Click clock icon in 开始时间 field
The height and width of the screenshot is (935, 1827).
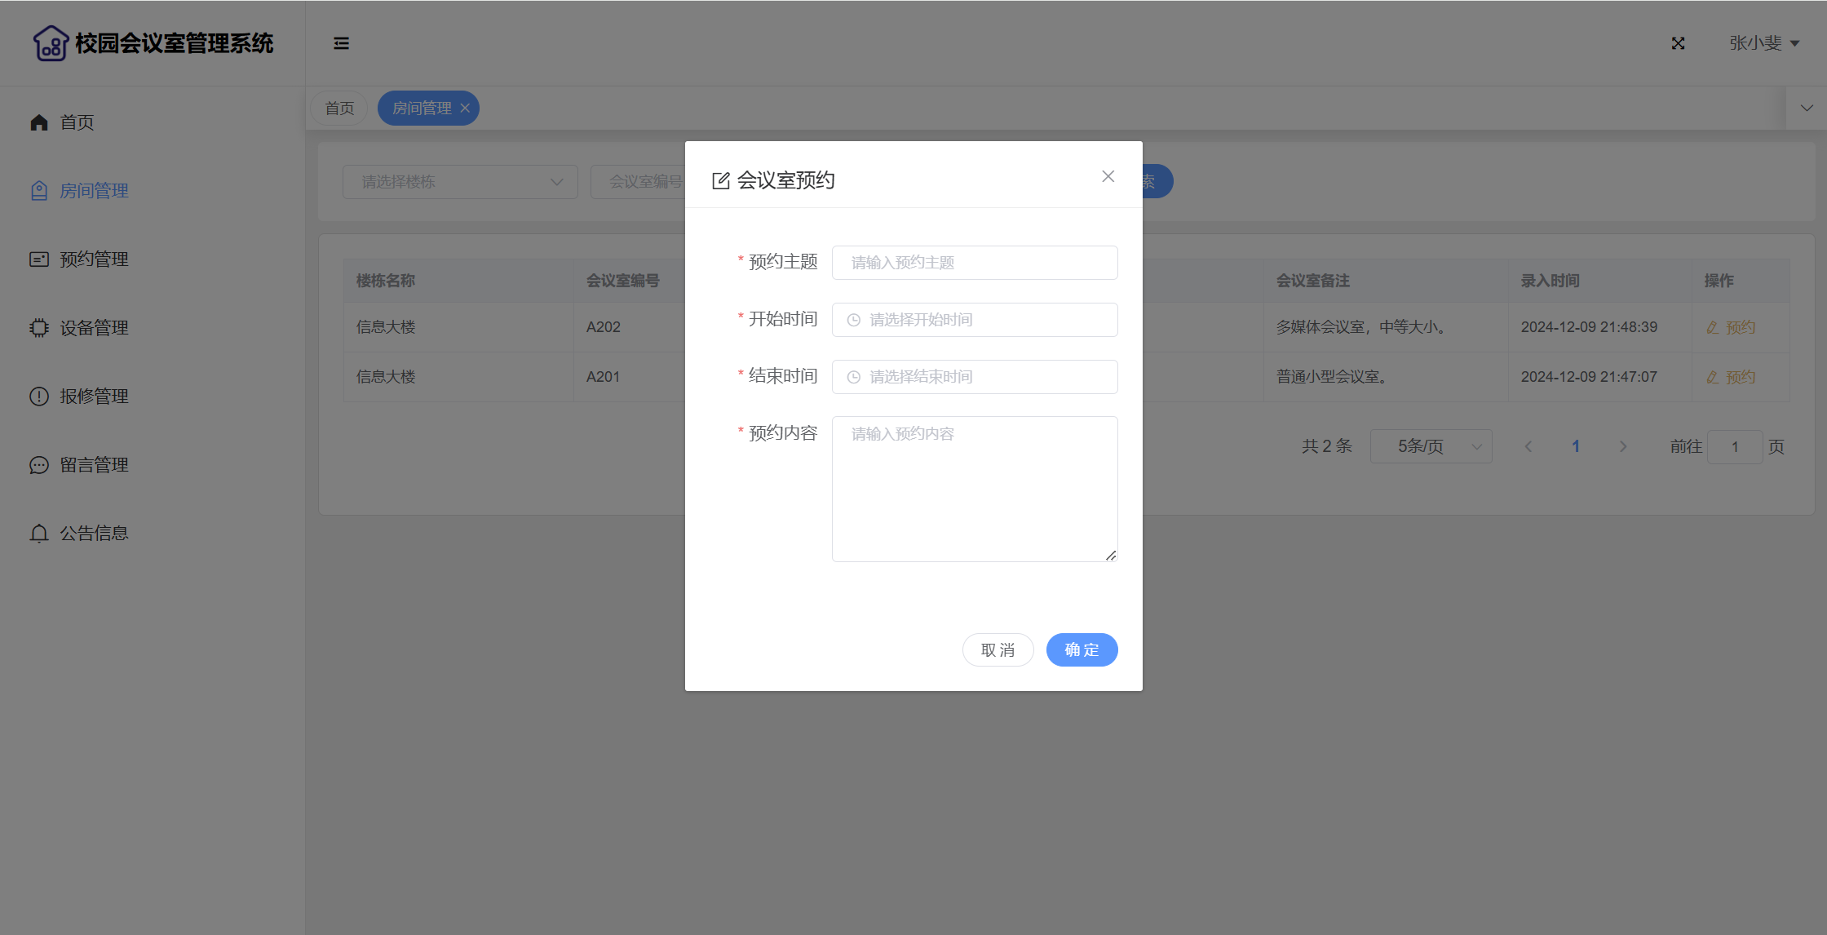click(854, 320)
